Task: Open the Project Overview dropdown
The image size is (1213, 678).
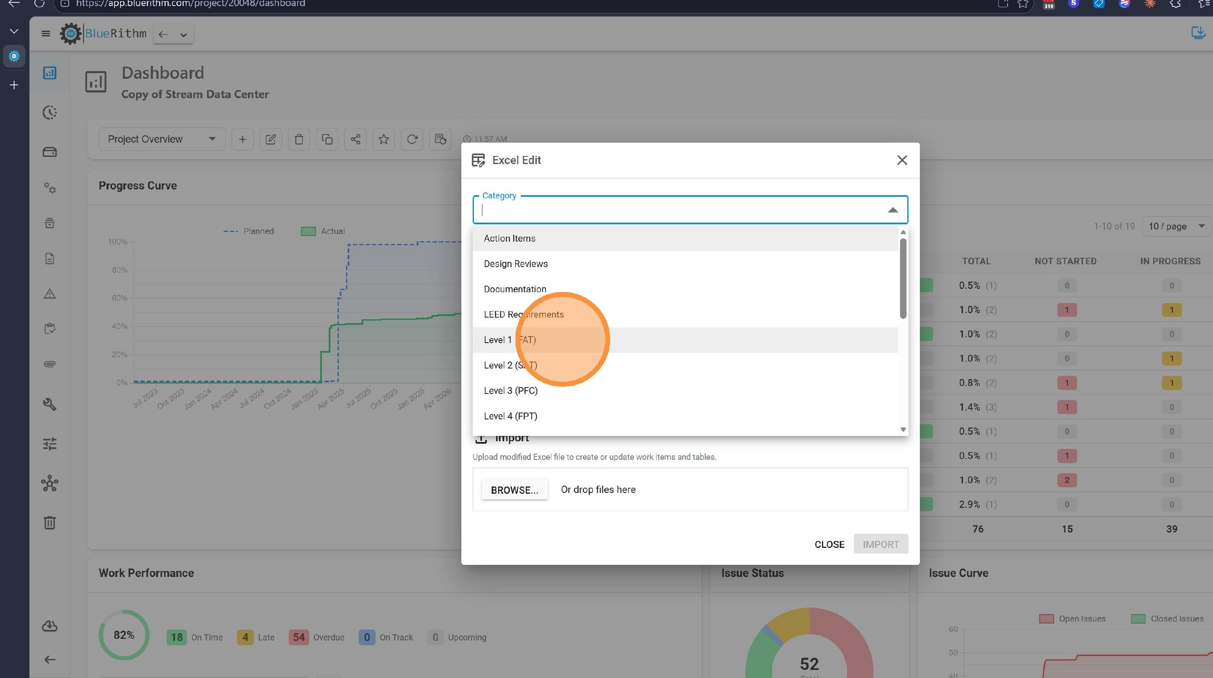Action: pos(161,139)
